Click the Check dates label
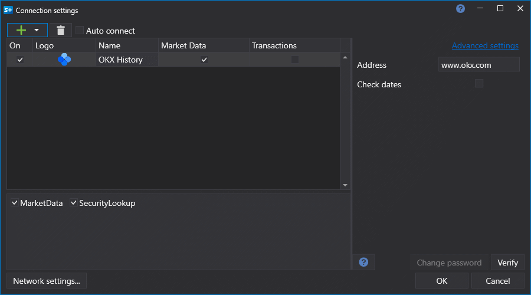Viewport: 531px width, 295px height. tap(379, 84)
